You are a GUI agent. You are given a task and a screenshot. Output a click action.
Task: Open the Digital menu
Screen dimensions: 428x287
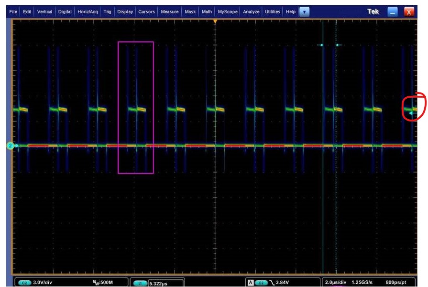[65, 12]
